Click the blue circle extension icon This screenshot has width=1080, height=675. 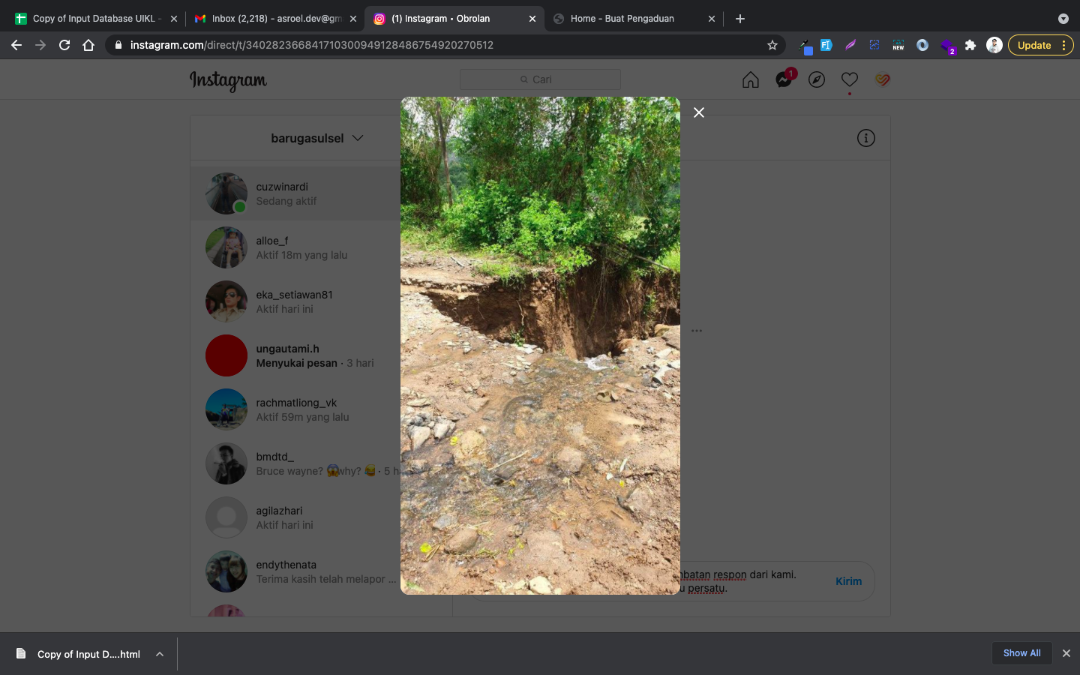922,45
